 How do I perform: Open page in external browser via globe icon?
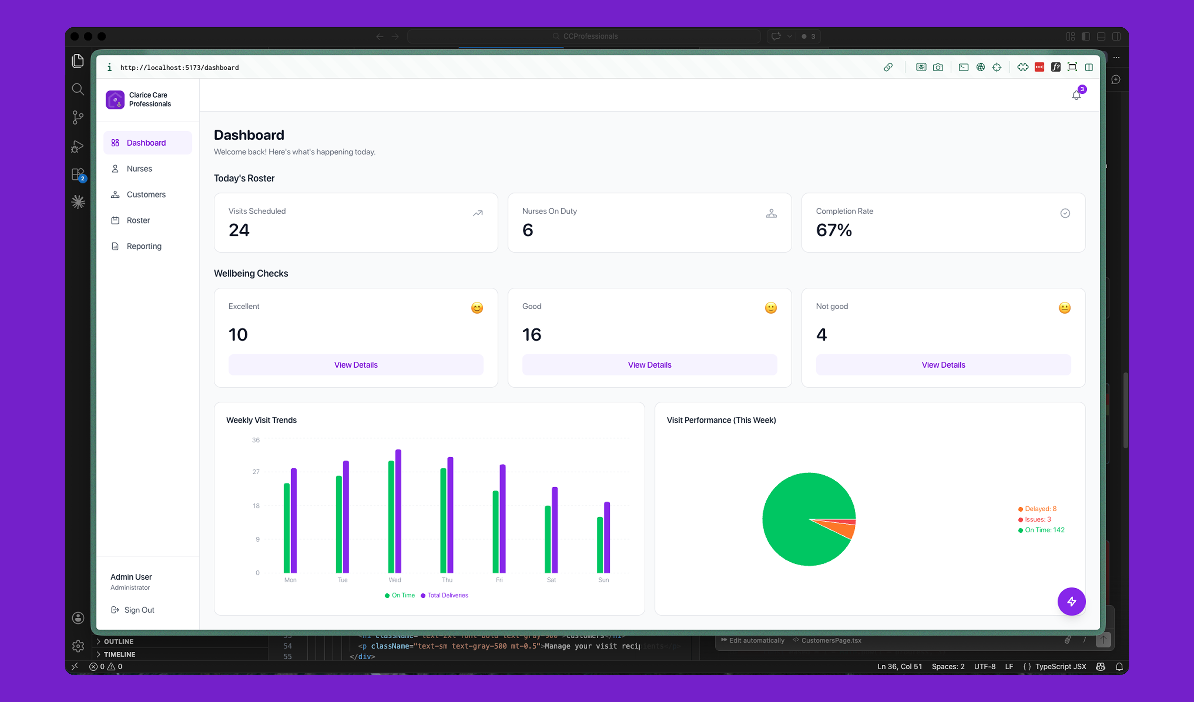(x=980, y=67)
